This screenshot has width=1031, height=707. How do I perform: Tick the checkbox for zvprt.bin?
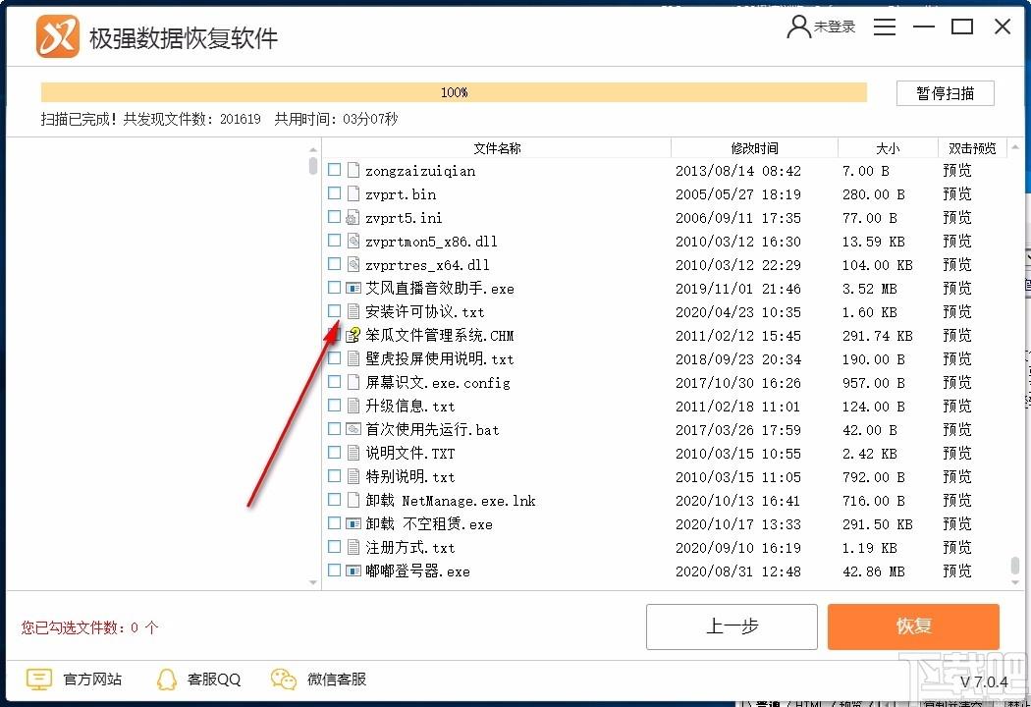click(x=334, y=193)
